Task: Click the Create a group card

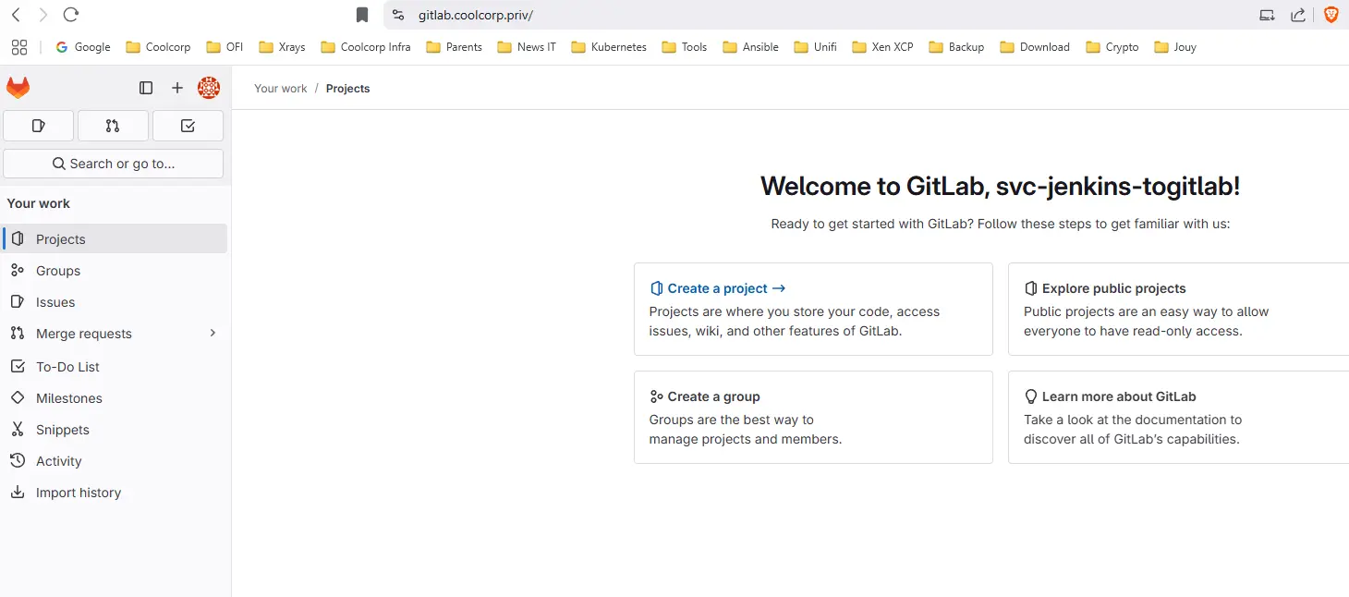Action: [x=812, y=417]
